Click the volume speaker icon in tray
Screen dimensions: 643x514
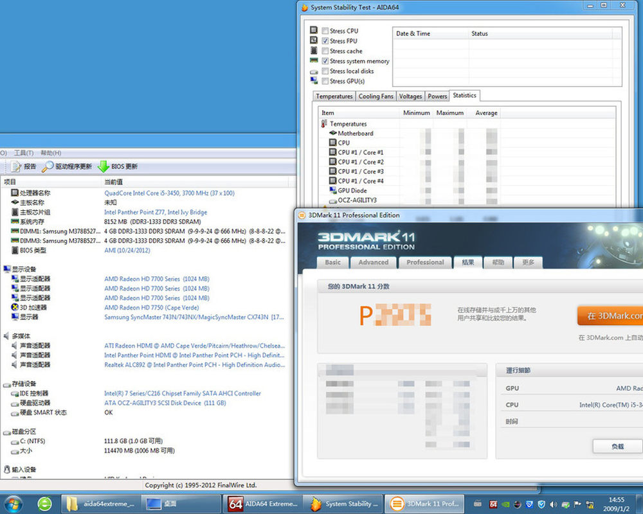tap(553, 504)
